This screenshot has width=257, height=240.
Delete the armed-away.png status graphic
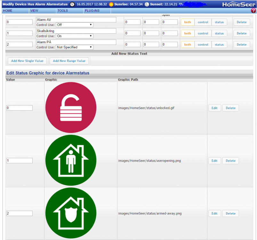click(230, 213)
